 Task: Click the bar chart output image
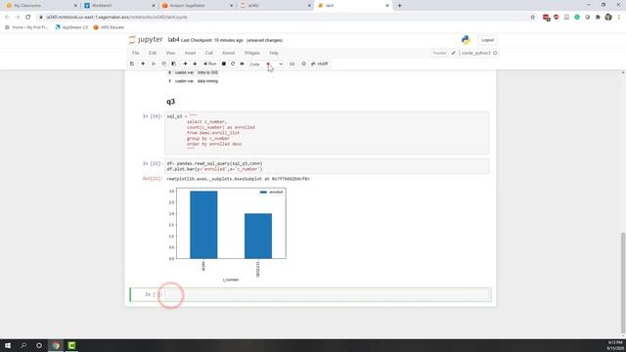[227, 235]
